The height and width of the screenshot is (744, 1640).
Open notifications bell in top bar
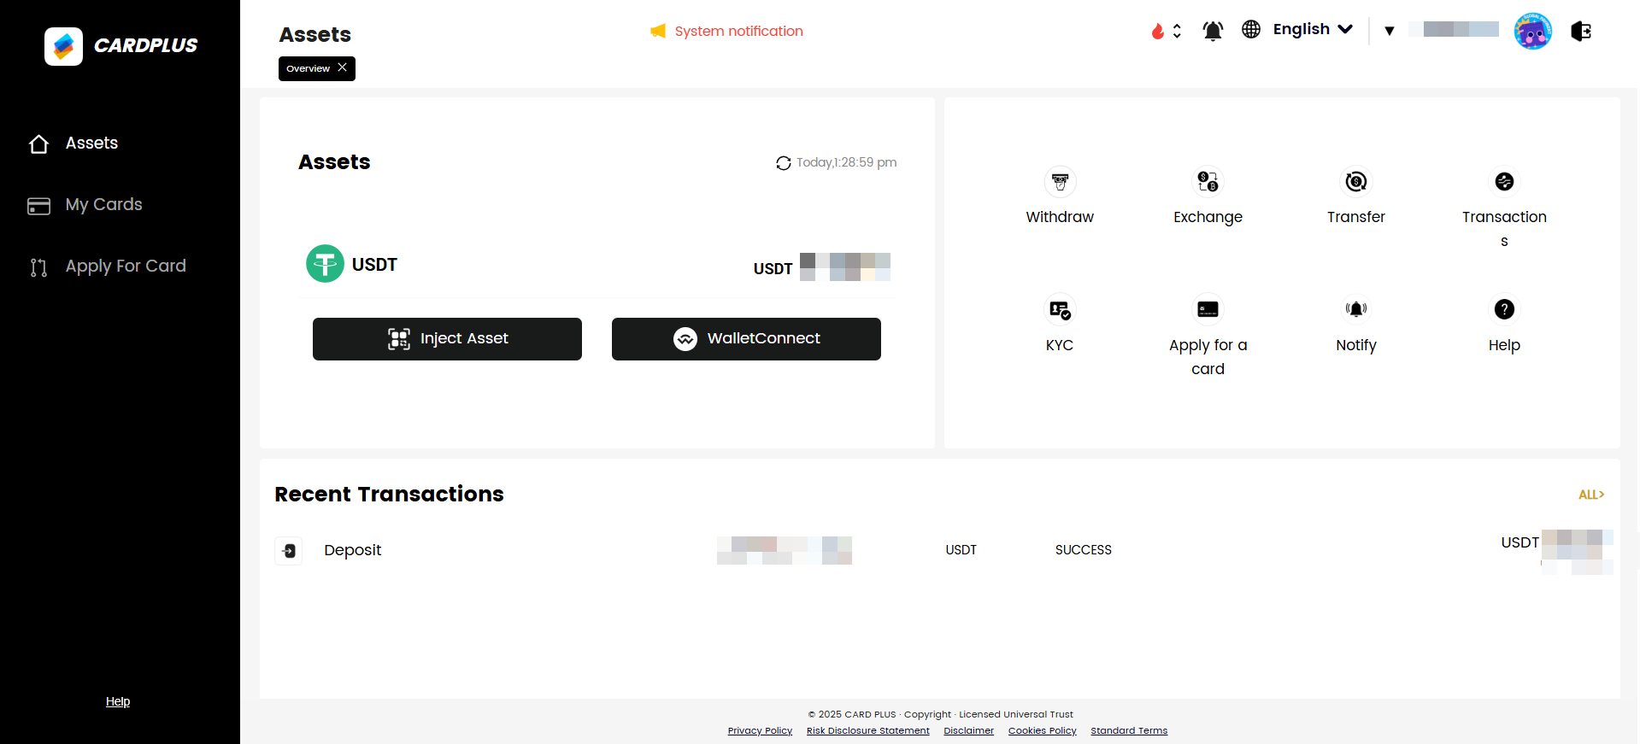pyautogui.click(x=1213, y=32)
